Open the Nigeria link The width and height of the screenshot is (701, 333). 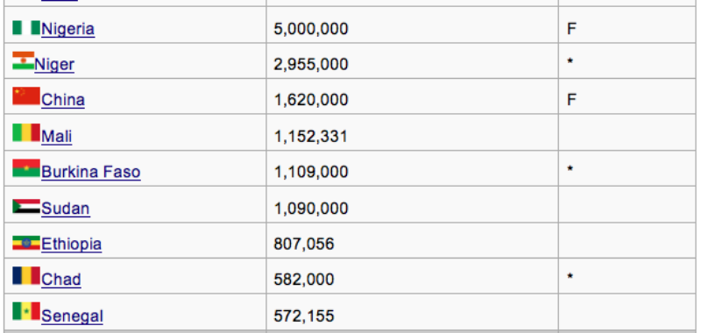68,29
